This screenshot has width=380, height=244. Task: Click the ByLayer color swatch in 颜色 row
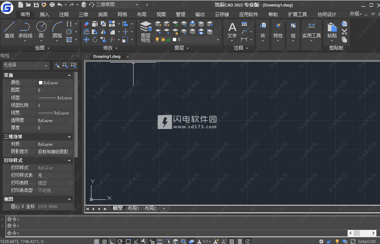40,83
